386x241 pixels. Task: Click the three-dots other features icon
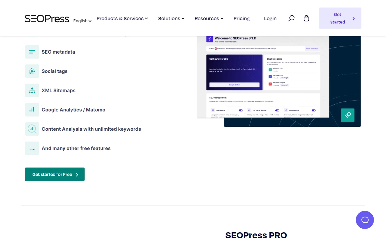tap(32, 148)
